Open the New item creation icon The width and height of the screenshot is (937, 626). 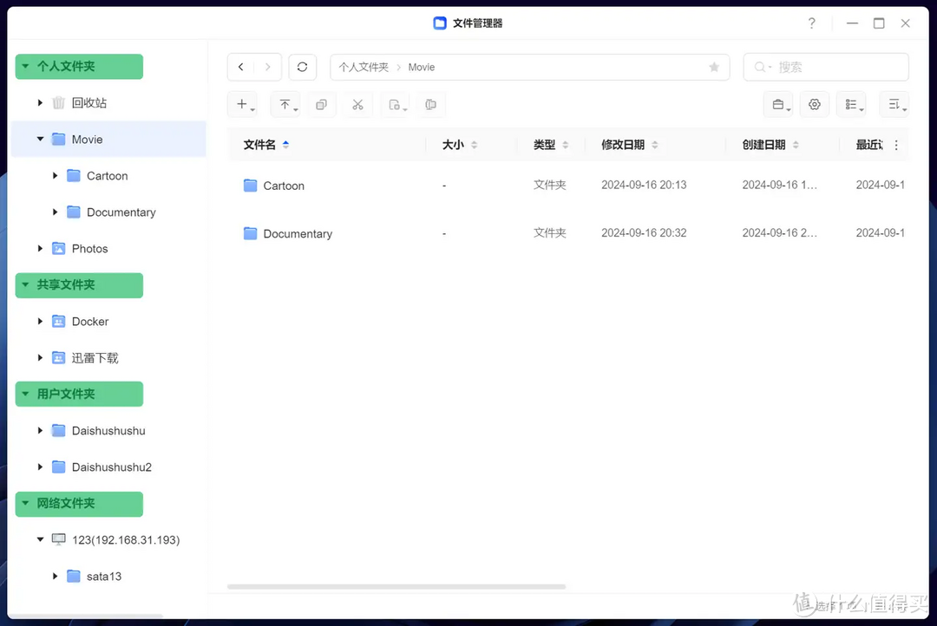tap(242, 104)
